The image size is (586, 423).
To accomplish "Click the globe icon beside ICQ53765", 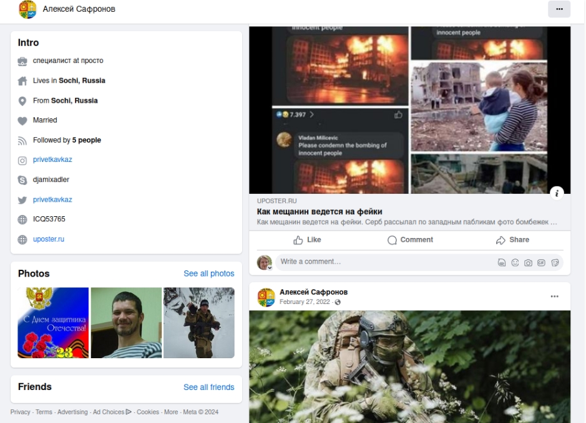I will [22, 220].
